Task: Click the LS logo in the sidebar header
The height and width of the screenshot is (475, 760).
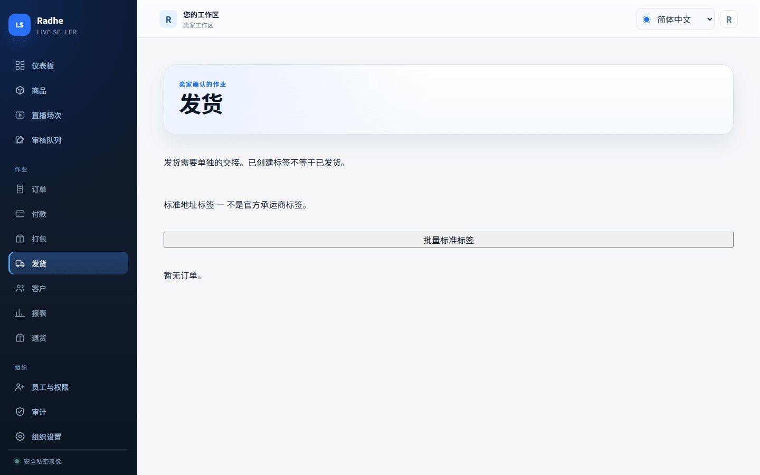Action: (x=20, y=25)
